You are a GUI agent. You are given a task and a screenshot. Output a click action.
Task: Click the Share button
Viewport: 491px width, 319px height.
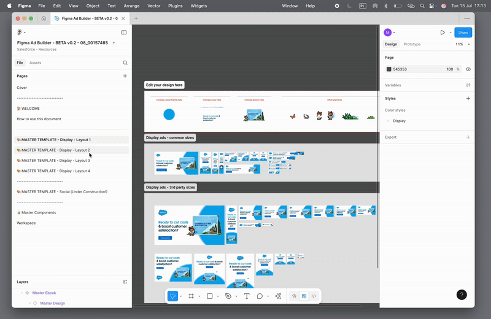pyautogui.click(x=463, y=33)
